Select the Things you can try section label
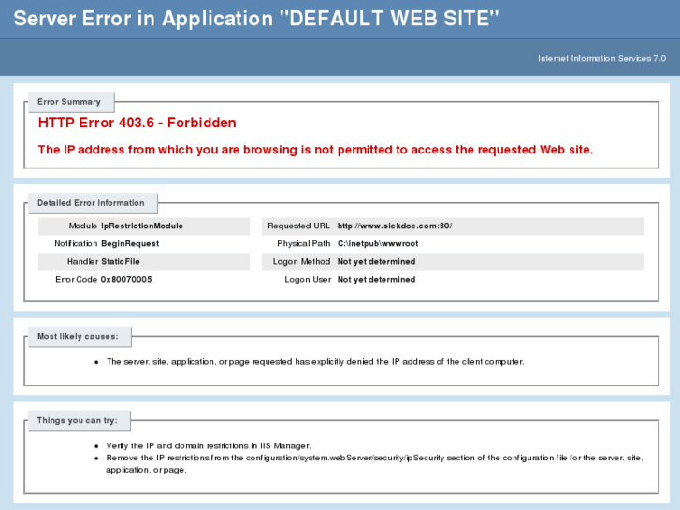680x510 pixels. pos(78,420)
